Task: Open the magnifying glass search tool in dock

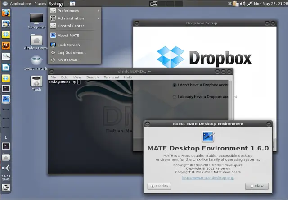Action: pos(6,56)
